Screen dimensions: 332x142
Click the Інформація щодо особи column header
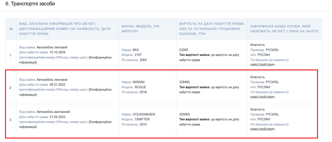(x=284, y=29)
